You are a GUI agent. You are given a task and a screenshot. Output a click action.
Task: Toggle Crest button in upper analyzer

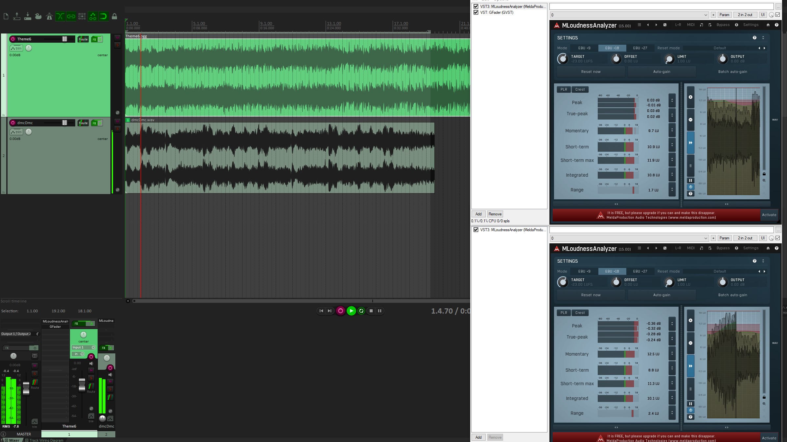[580, 89]
